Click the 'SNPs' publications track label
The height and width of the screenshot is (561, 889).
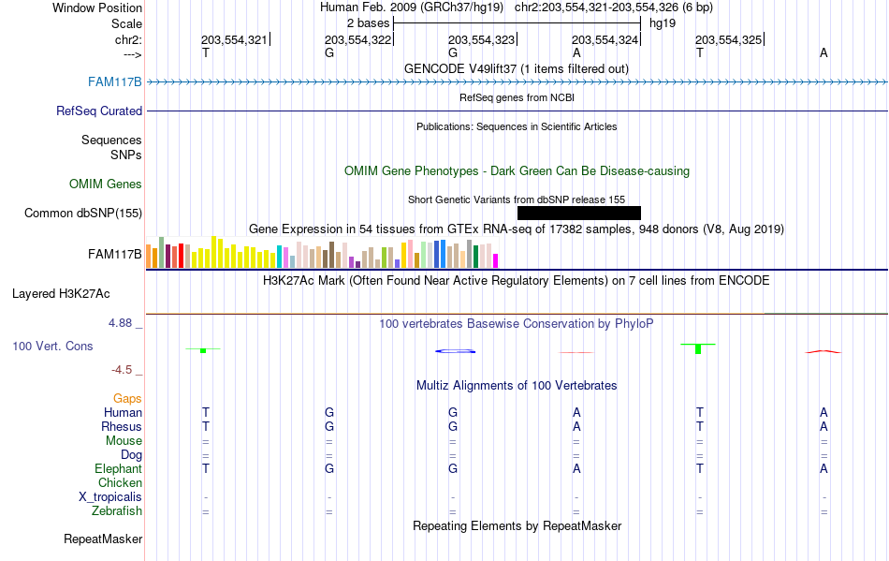[x=126, y=155]
